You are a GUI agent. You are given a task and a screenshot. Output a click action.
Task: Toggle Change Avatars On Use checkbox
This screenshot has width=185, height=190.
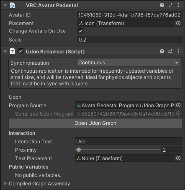pos(80,31)
